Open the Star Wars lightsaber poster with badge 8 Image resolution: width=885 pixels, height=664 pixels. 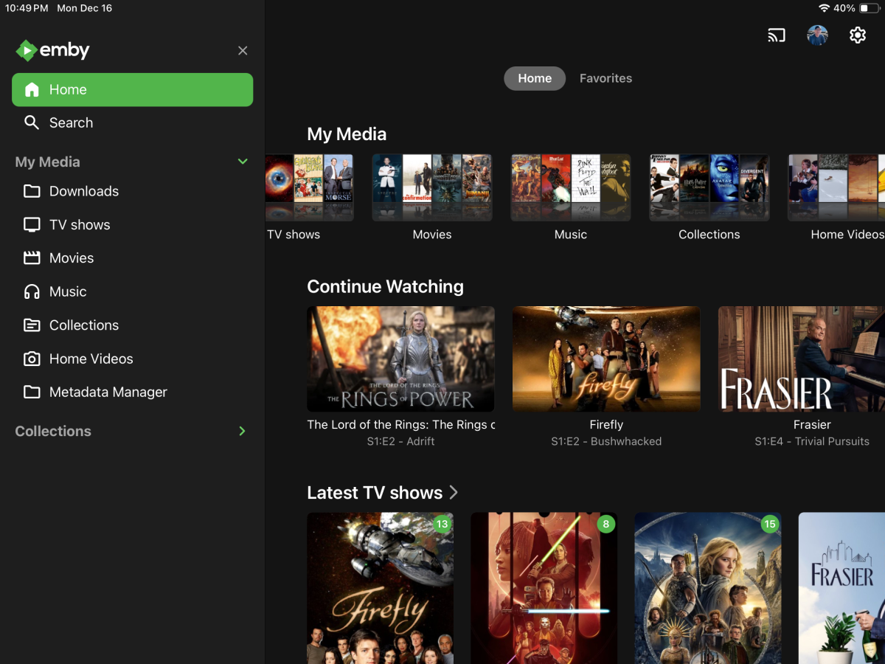544,588
